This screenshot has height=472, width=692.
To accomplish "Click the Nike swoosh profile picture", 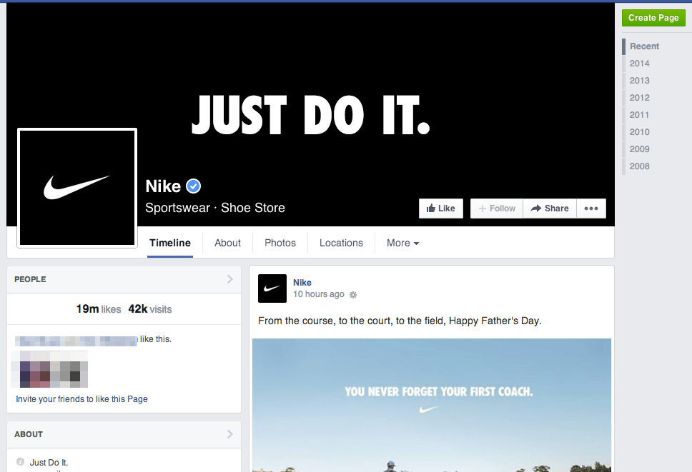I will 76,187.
